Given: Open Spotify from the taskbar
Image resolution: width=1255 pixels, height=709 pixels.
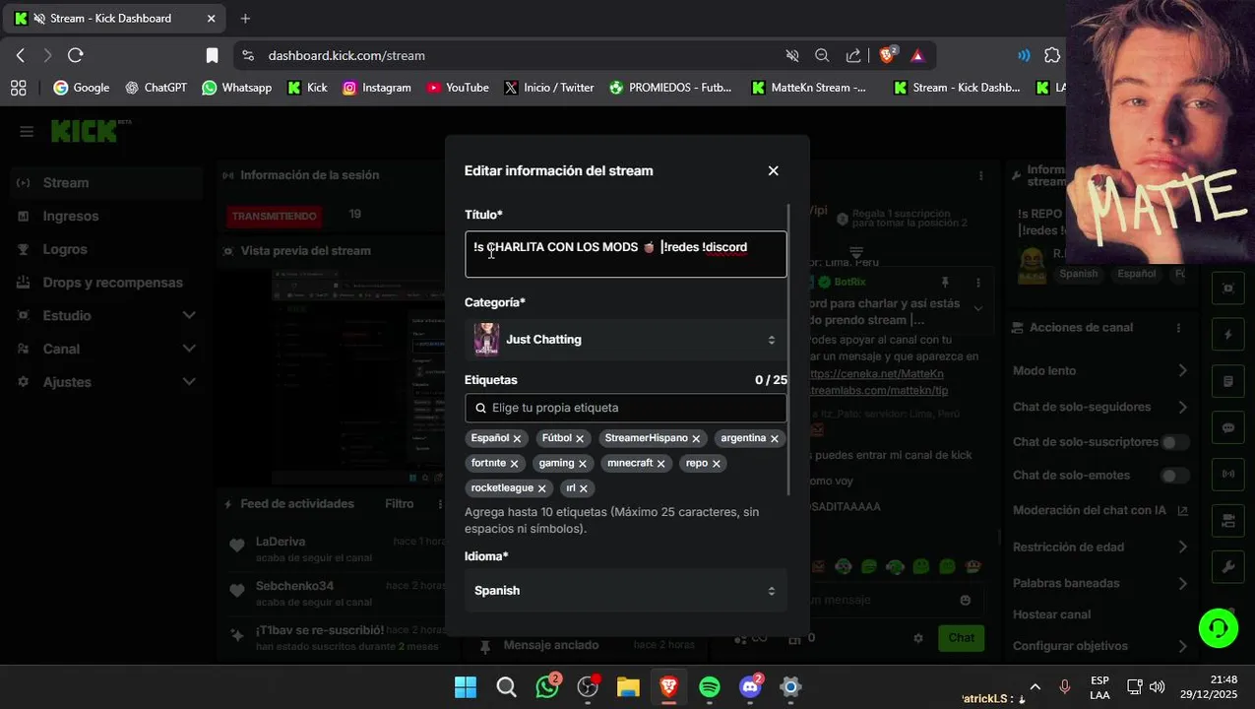Looking at the screenshot, I should (709, 687).
